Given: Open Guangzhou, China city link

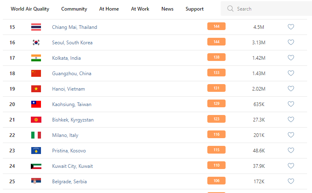Looking at the screenshot, I should pos(72,74).
